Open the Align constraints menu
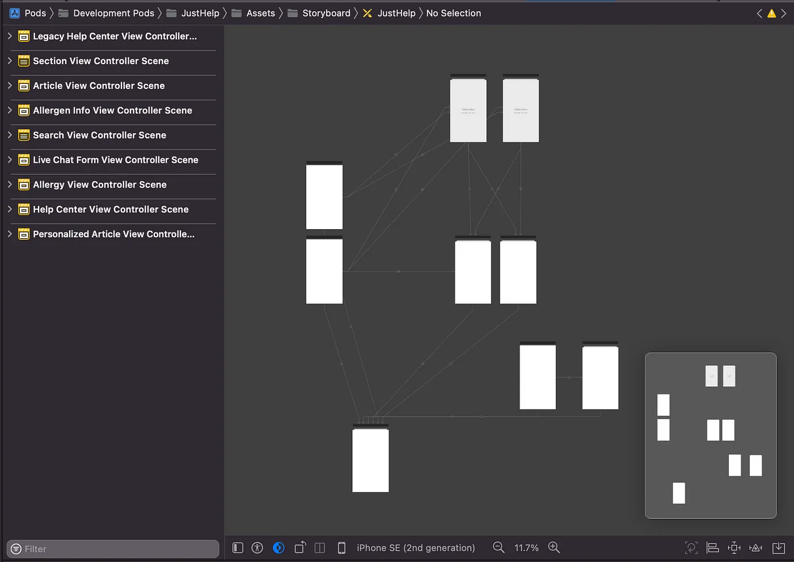Screen dimensions: 794x562 coord(713,547)
